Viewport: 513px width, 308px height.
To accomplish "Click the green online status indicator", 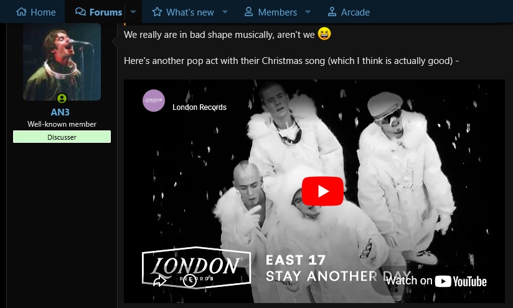I will tap(62, 98).
